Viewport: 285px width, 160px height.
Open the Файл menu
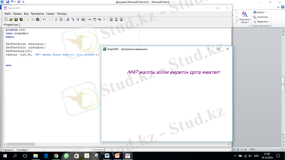(x=7, y=14)
